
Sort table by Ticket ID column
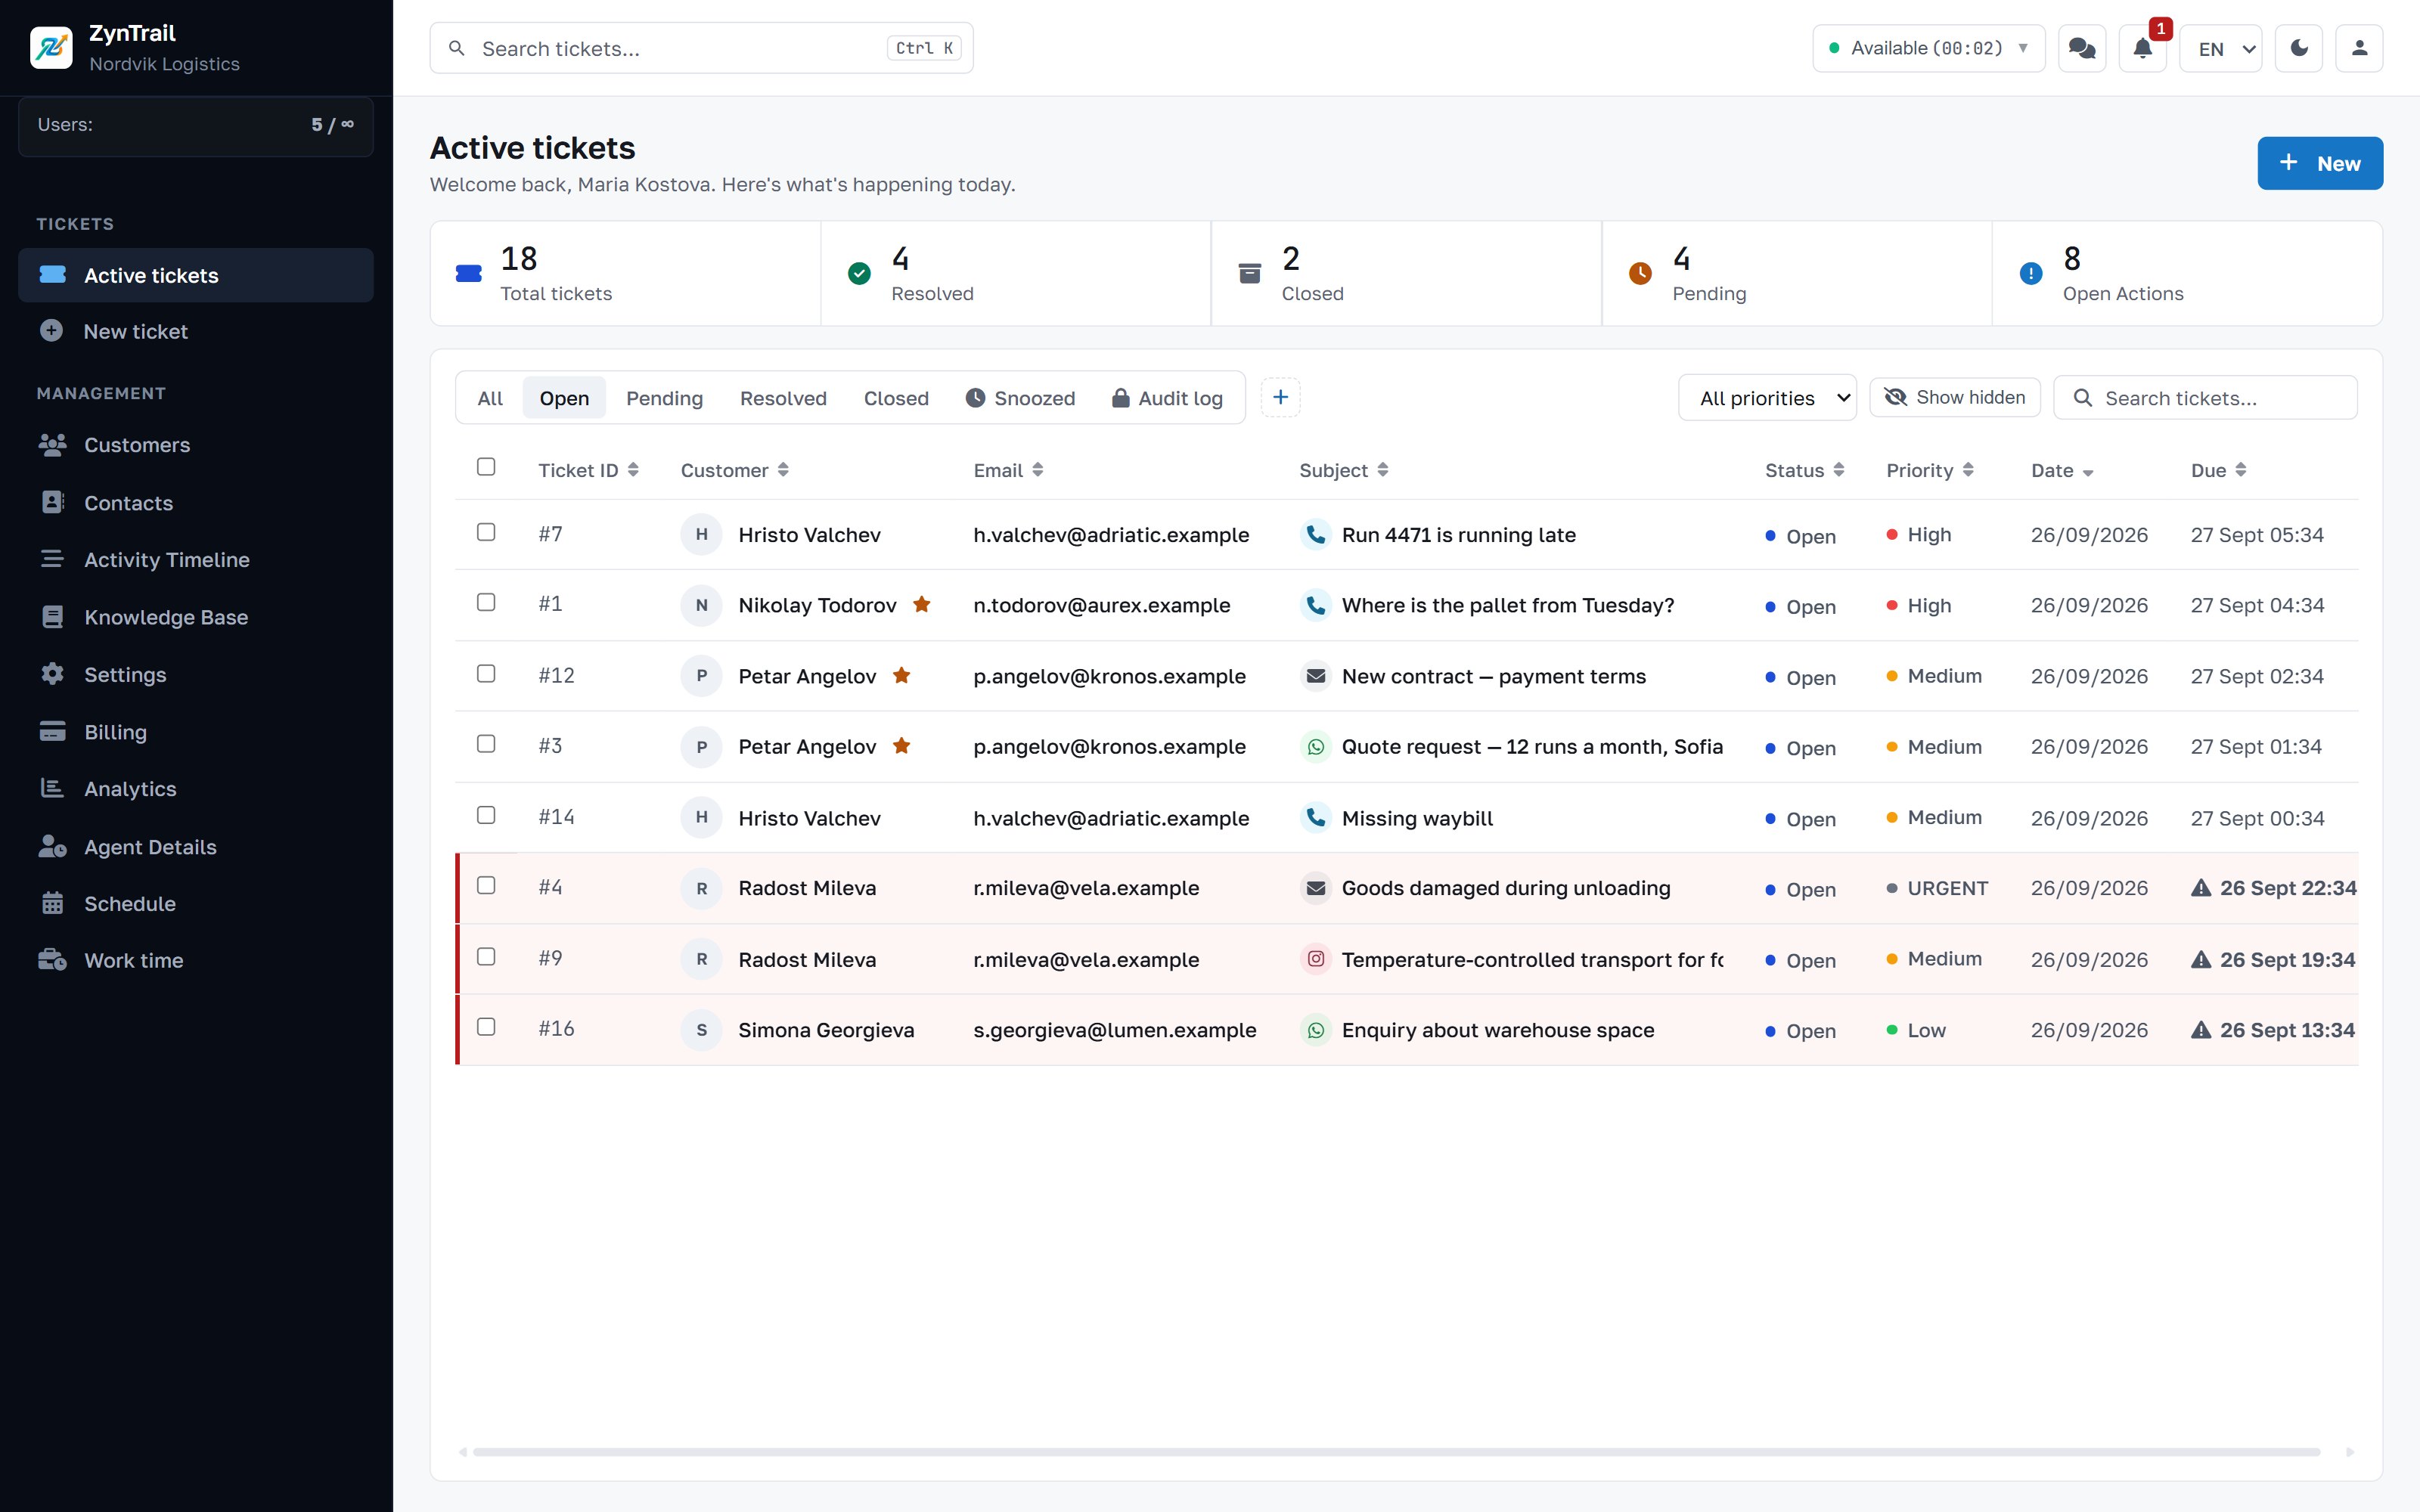tap(588, 470)
